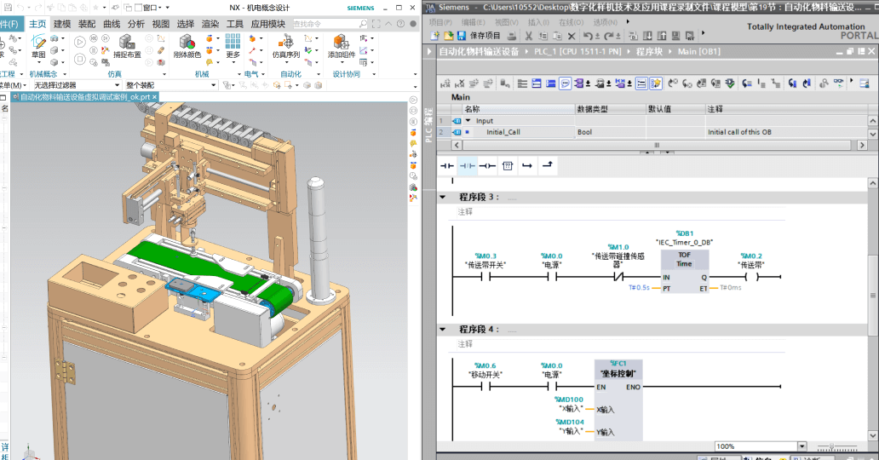Select the 坐标控制 FC1 block in 程序段 4
The height and width of the screenshot is (460, 879).
[x=618, y=400]
